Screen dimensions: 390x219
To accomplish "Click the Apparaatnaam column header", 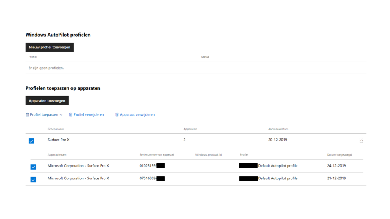I will (57, 155).
